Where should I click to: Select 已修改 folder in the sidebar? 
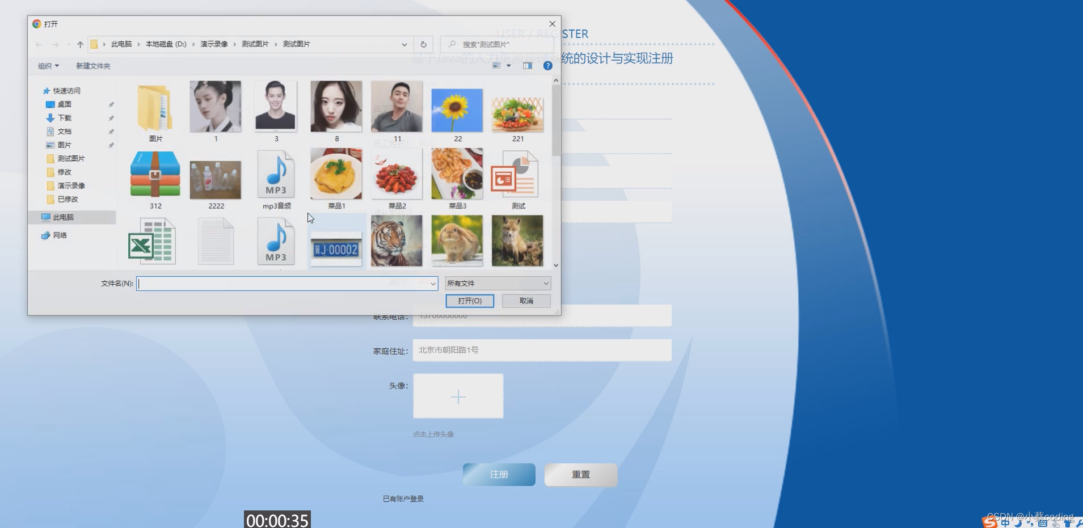point(68,199)
